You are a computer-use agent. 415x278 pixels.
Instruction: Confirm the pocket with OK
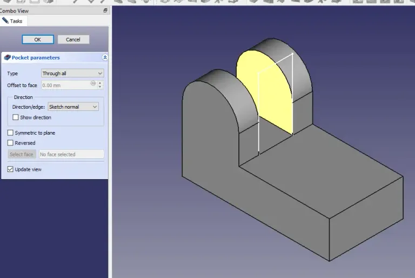[38, 39]
